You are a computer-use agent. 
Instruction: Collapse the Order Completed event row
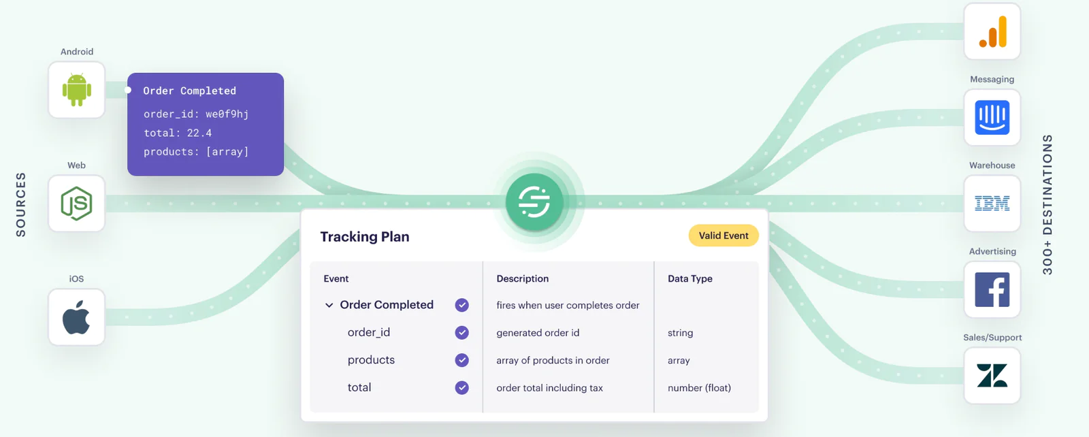pos(329,305)
